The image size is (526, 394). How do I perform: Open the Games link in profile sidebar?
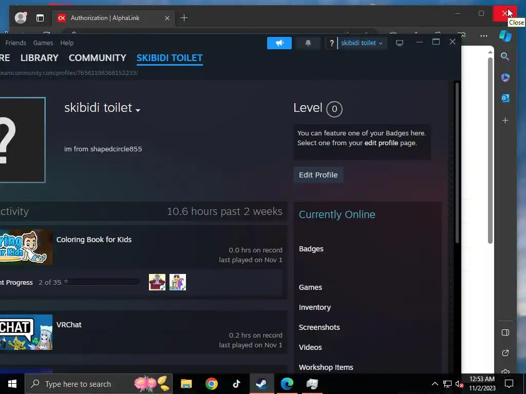point(310,287)
